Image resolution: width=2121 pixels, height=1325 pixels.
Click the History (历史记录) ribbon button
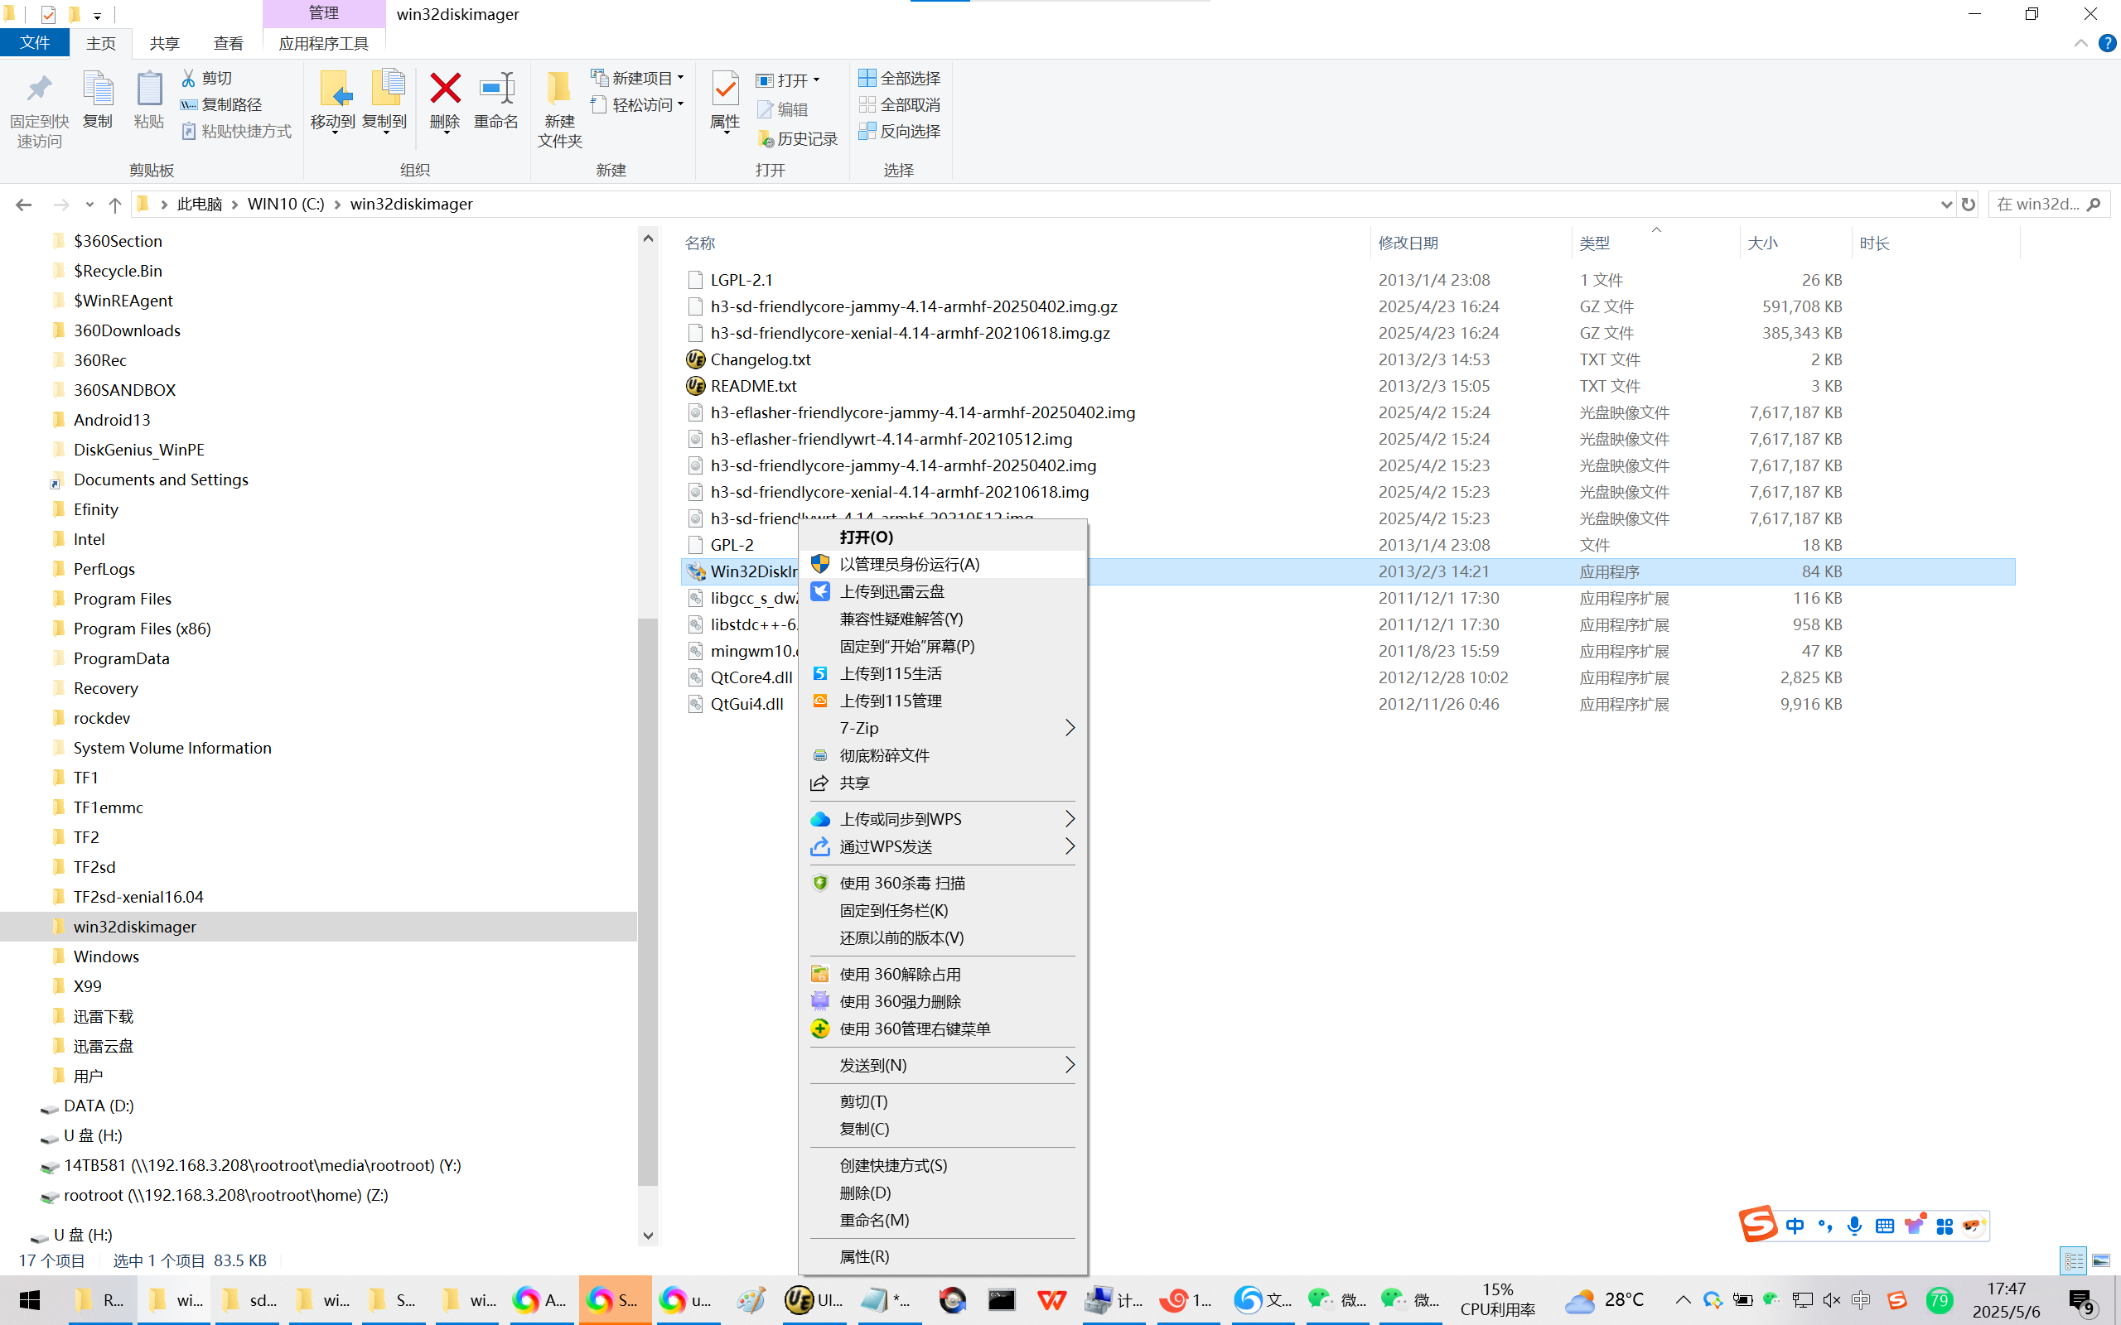coord(797,138)
